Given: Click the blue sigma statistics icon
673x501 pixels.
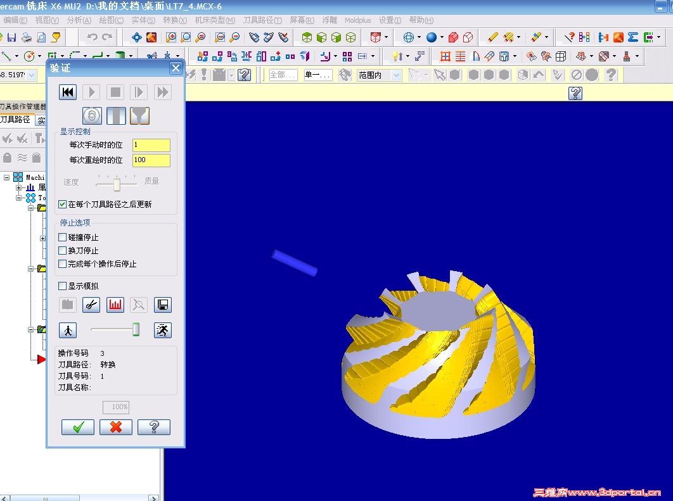Looking at the screenshot, I should click(633, 37).
